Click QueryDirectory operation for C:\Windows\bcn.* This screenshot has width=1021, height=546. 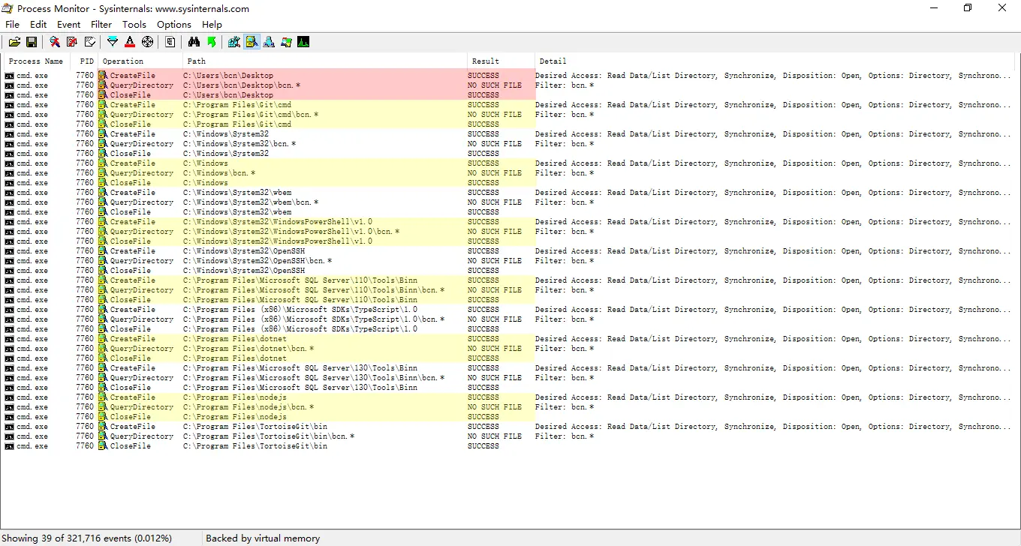pos(142,173)
